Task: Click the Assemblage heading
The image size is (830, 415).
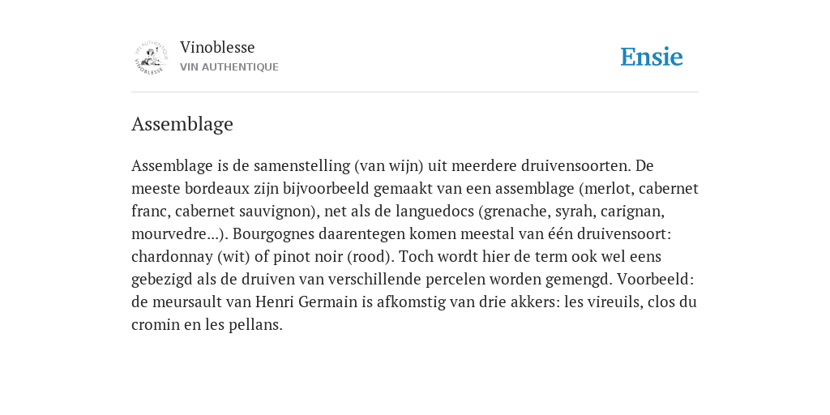Action: [182, 124]
